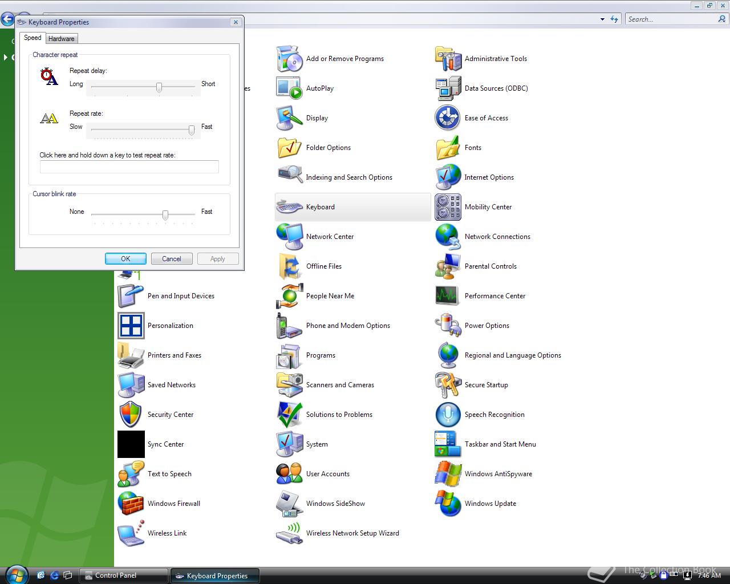730x584 pixels.
Task: Open the System icon
Action: pyautogui.click(x=289, y=444)
